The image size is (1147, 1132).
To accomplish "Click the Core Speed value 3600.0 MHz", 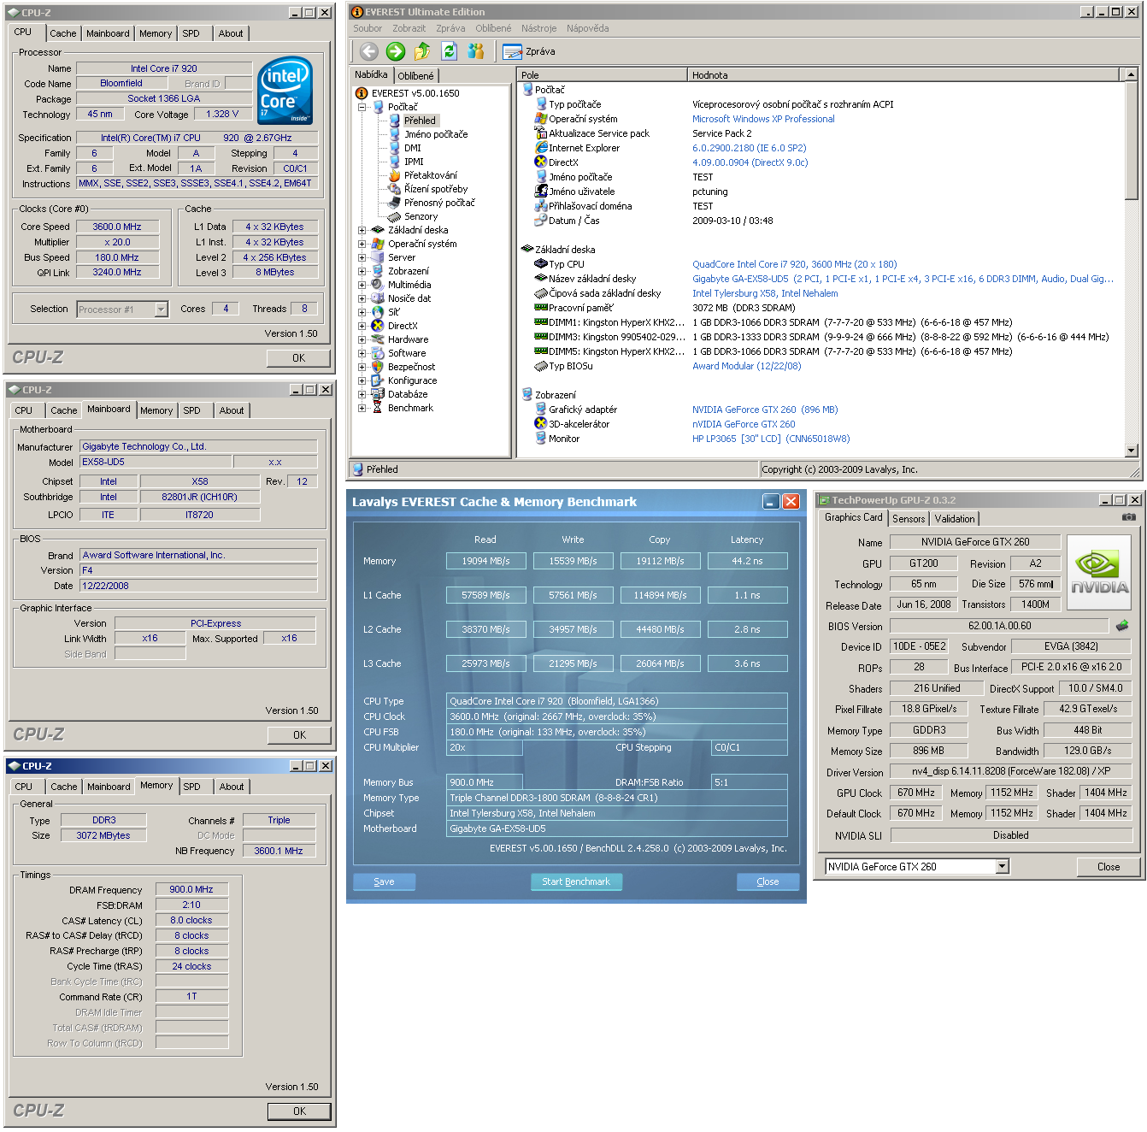I will tap(117, 227).
